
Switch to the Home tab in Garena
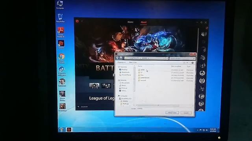coord(130,22)
